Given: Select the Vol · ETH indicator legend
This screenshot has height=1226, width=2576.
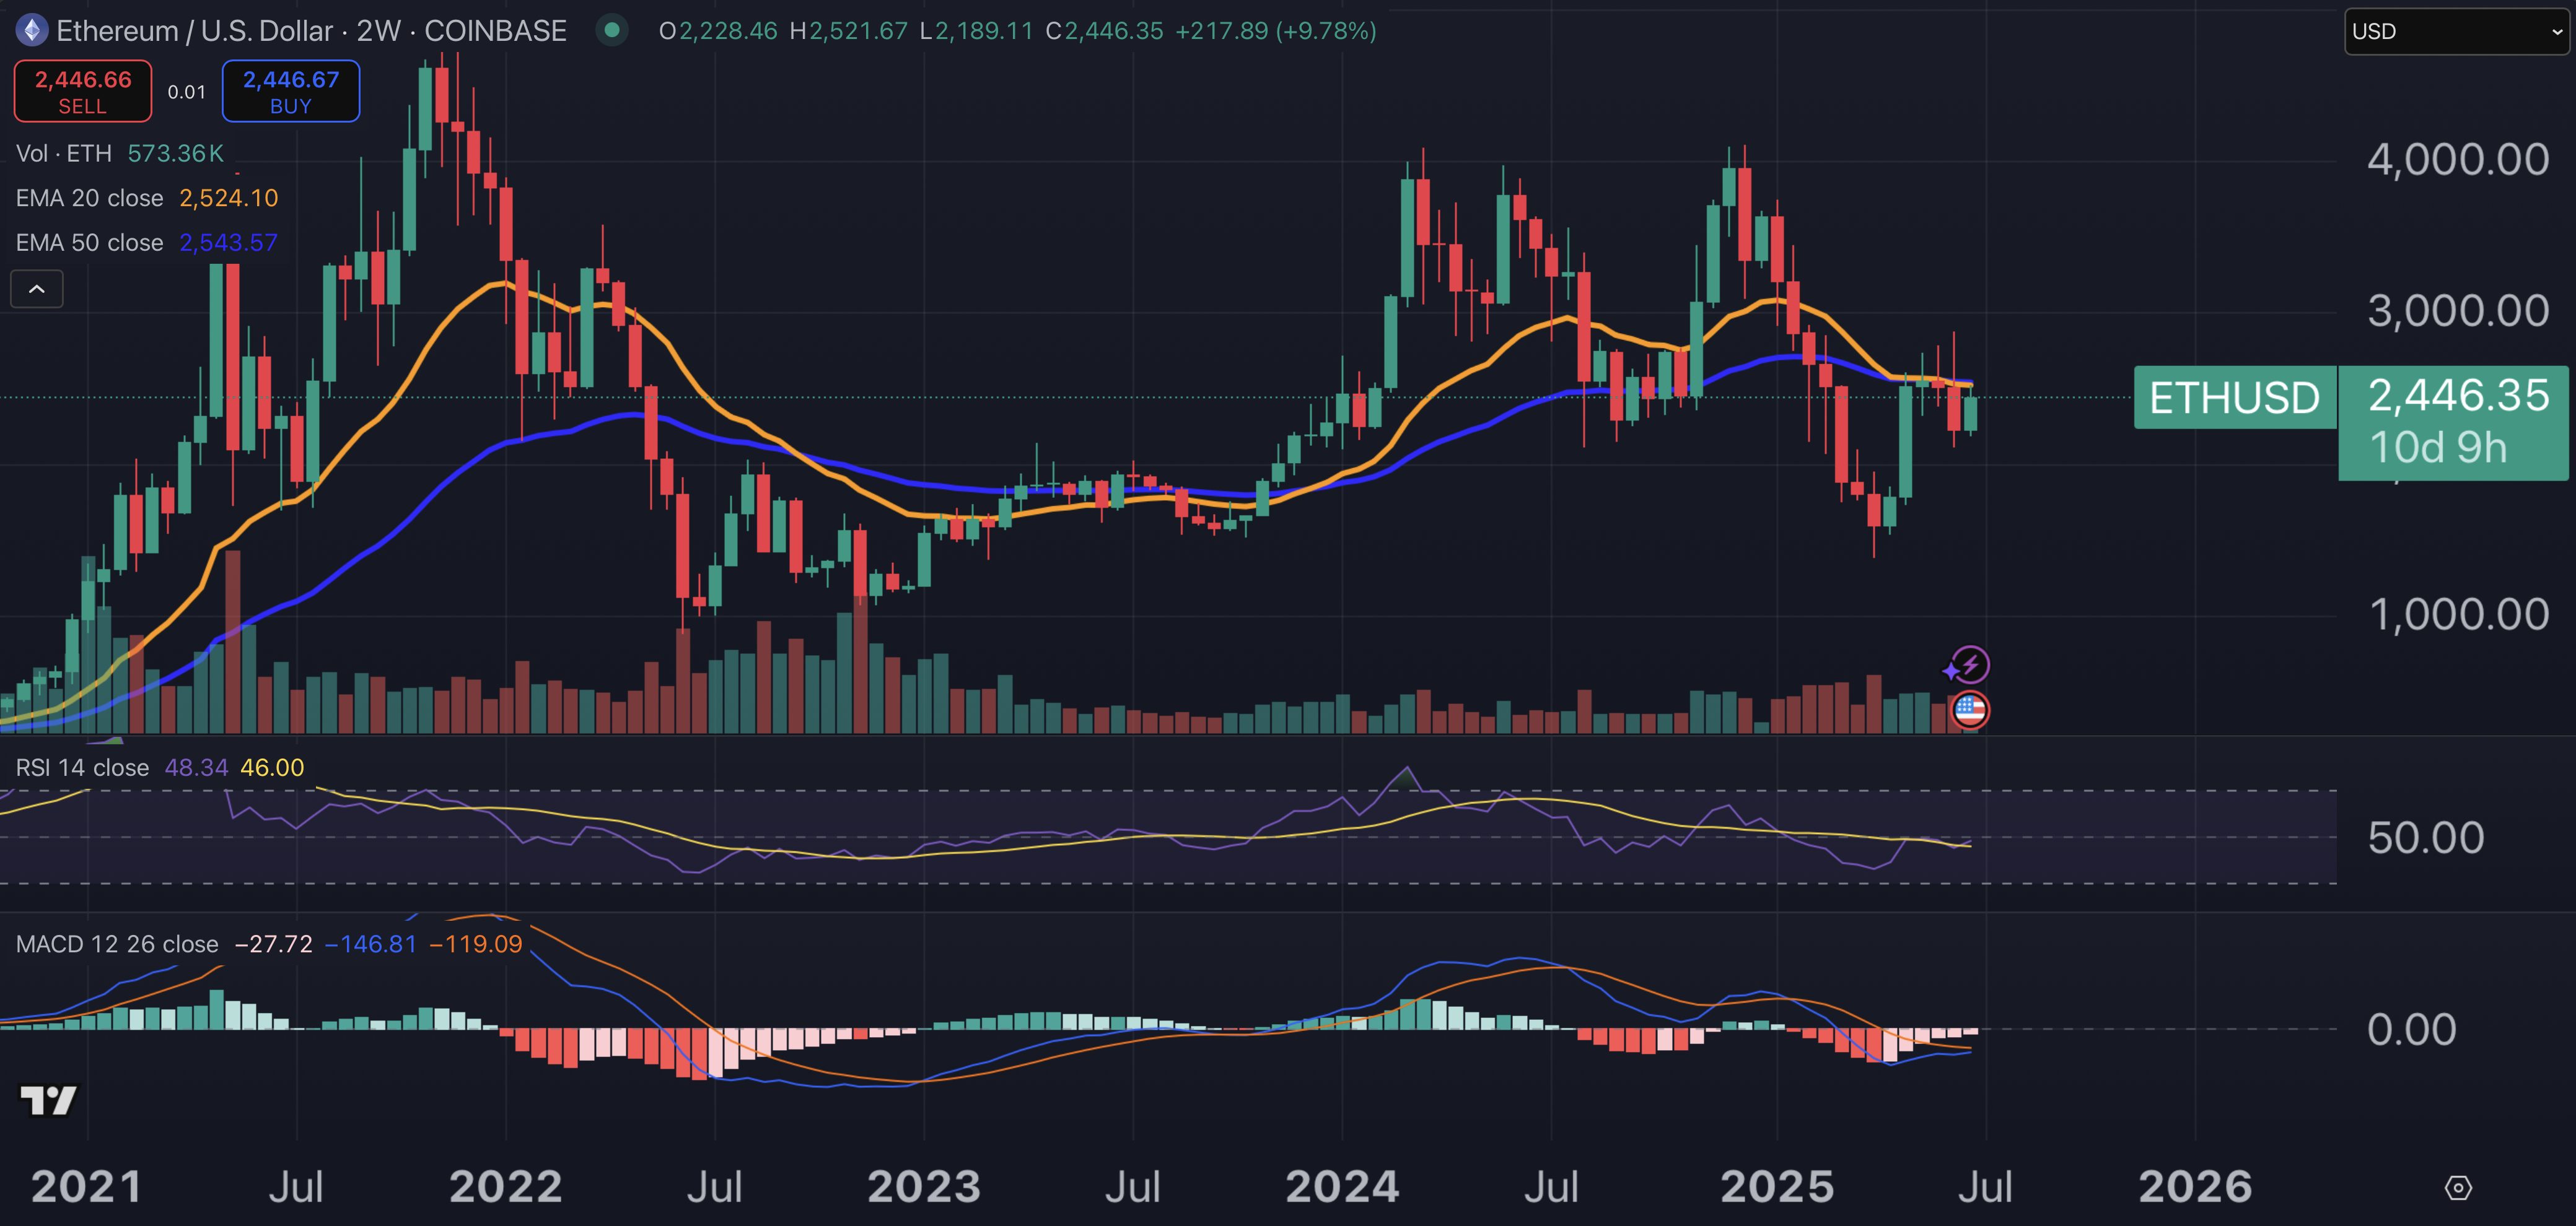Looking at the screenshot, I should 64,153.
